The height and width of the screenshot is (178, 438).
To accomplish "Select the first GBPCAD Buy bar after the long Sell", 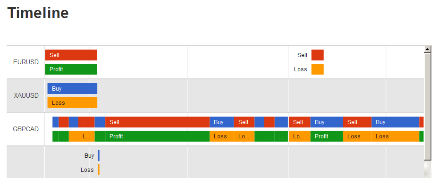I will click(x=222, y=122).
